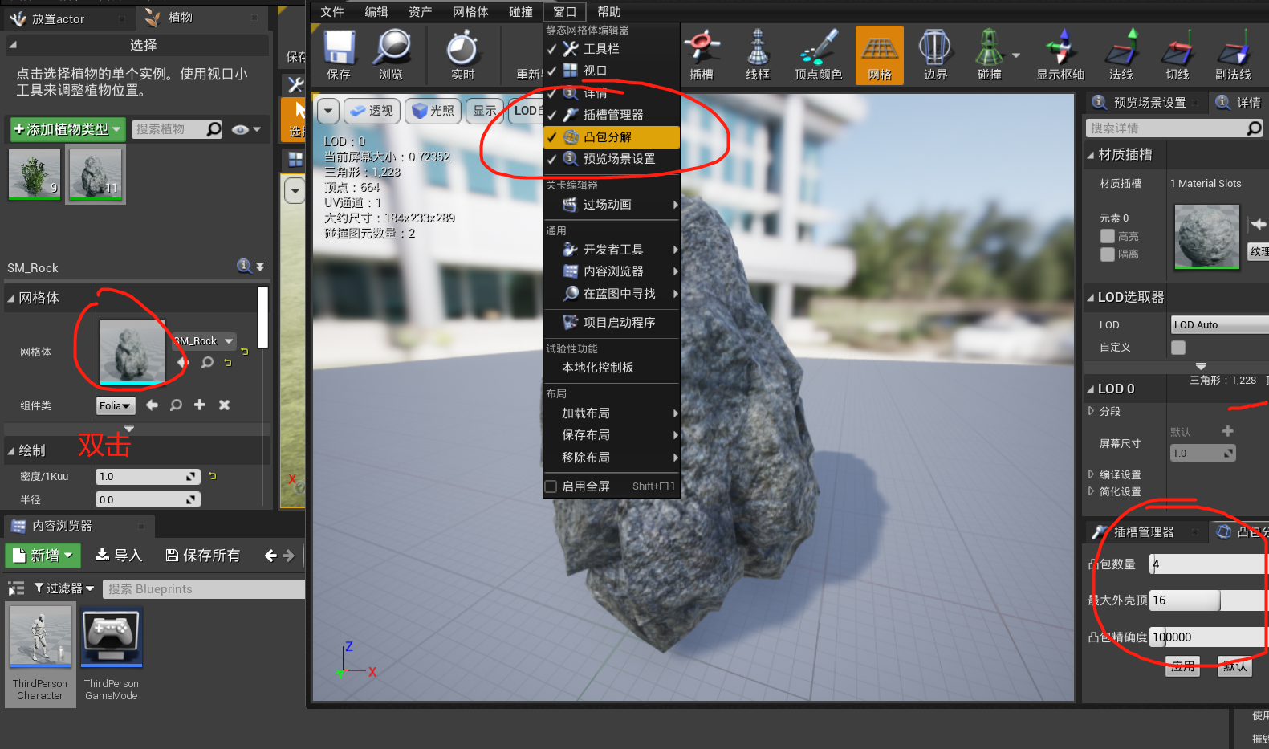Open the 帮助 menu
Image resolution: width=1269 pixels, height=749 pixels.
[609, 12]
